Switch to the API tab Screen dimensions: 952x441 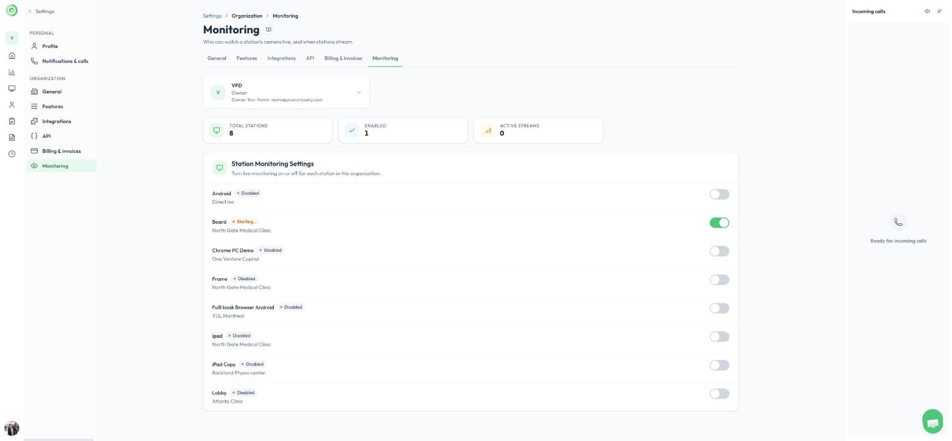coord(310,58)
